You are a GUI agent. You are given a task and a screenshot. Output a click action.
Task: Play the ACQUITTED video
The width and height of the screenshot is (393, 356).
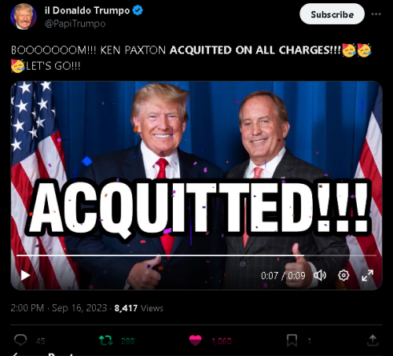pos(25,275)
